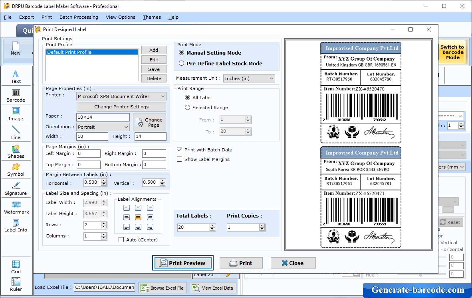This screenshot has width=472, height=298.
Task: Select the Text tool in sidebar
Action: pyautogui.click(x=16, y=76)
